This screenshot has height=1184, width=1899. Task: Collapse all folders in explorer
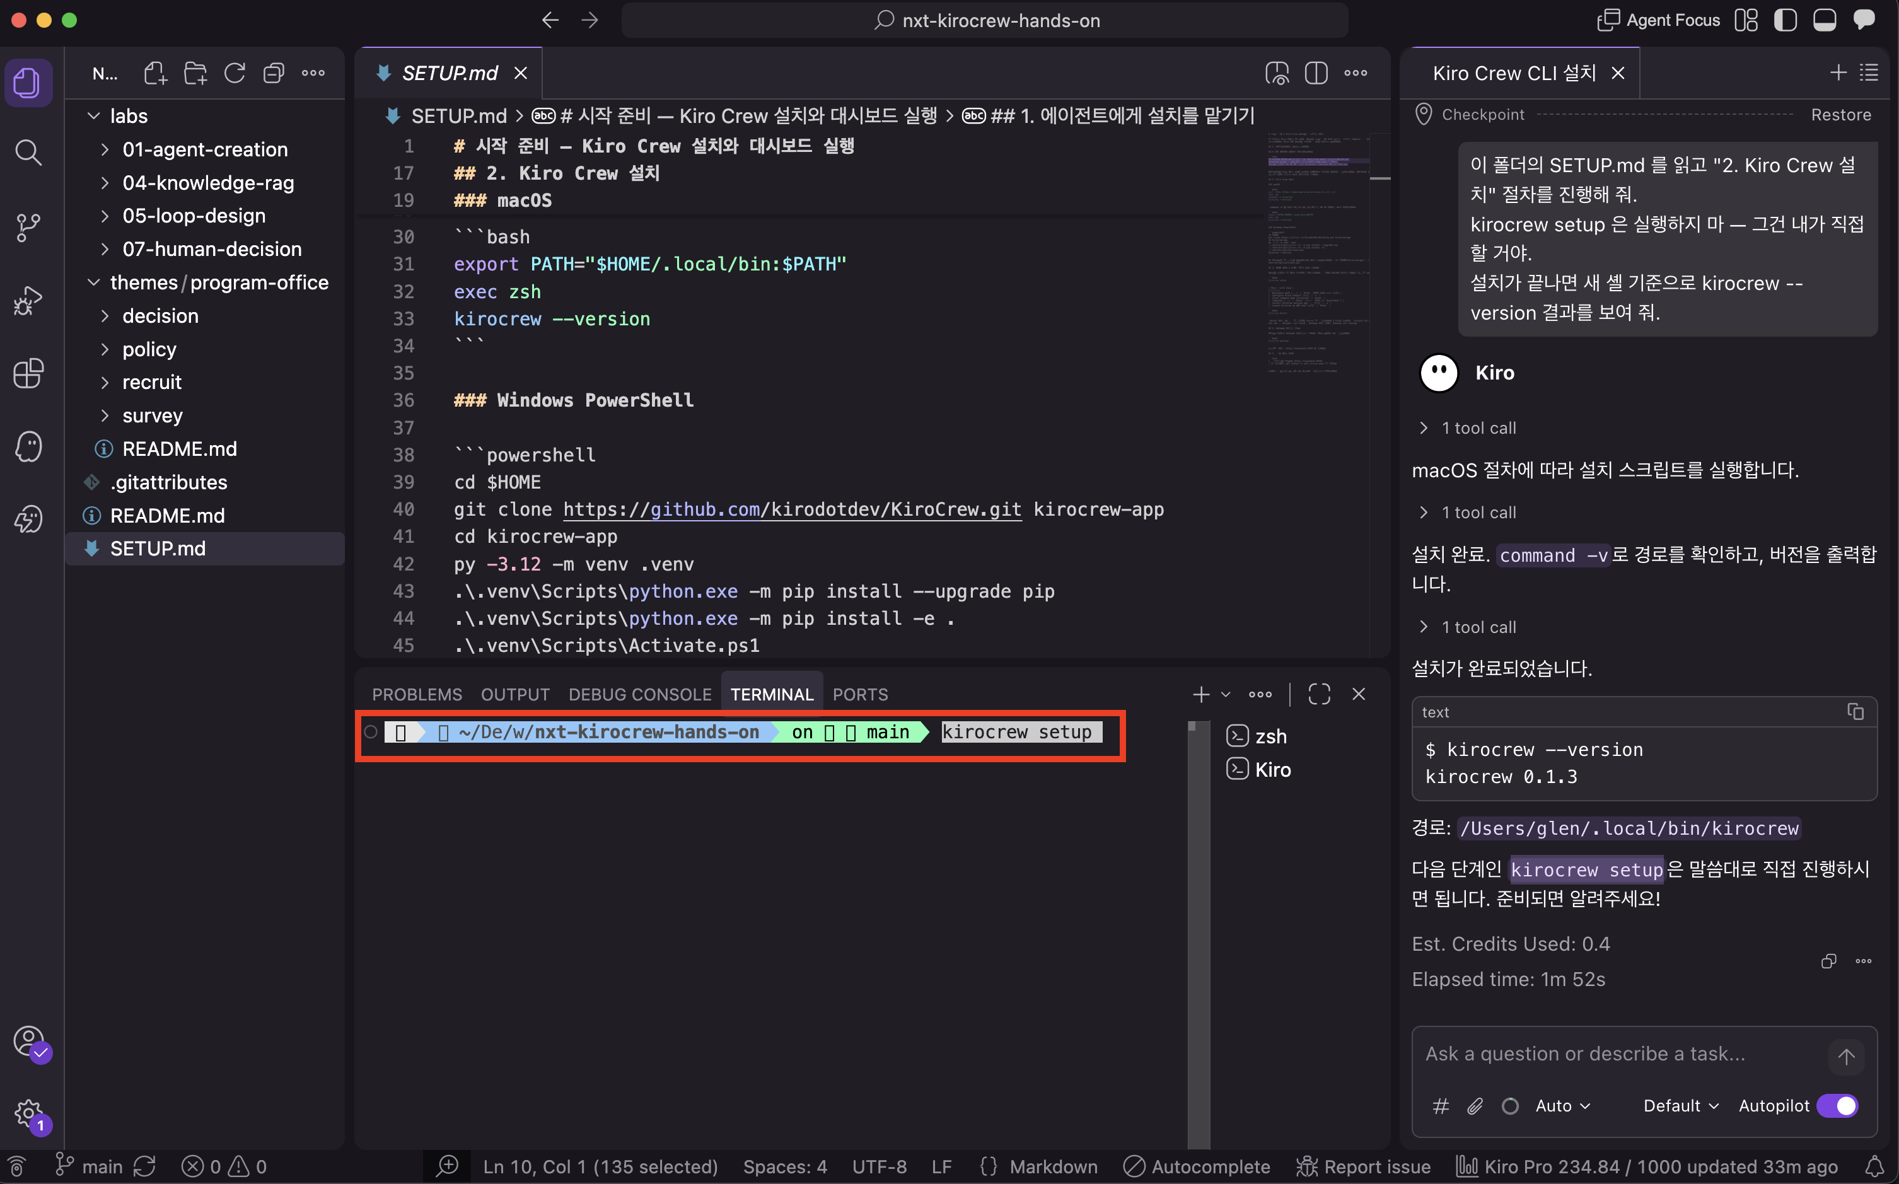pyautogui.click(x=273, y=73)
